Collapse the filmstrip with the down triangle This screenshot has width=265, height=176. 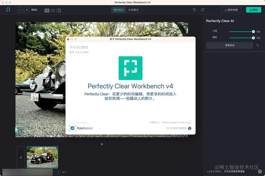(x=102, y=144)
